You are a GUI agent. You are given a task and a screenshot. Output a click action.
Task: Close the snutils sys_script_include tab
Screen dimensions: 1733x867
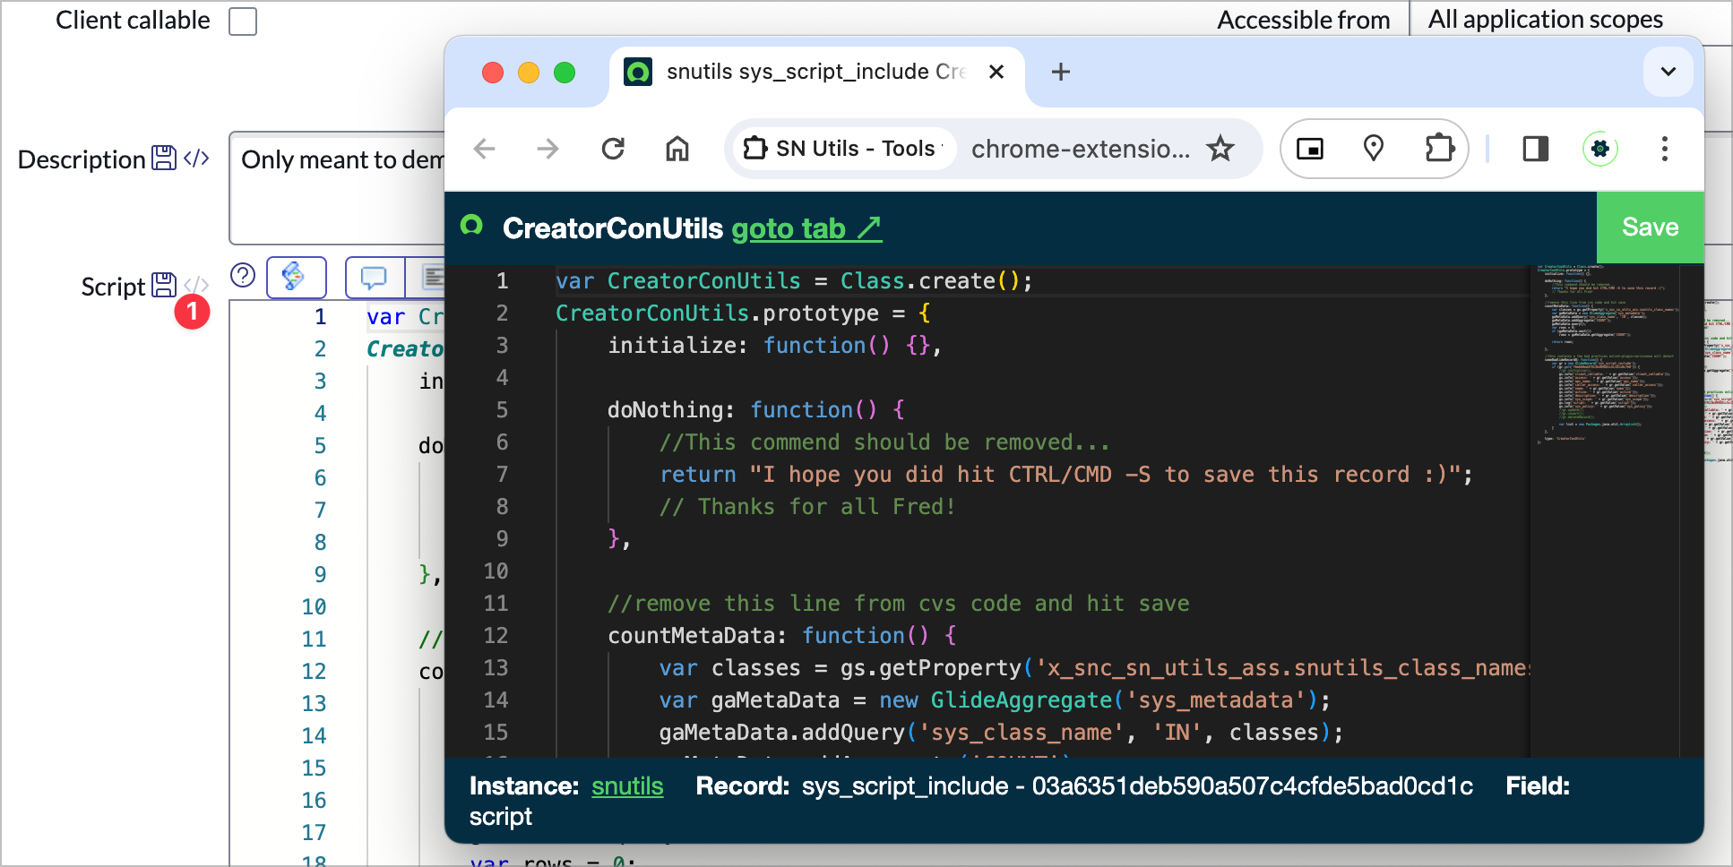pyautogui.click(x=996, y=72)
